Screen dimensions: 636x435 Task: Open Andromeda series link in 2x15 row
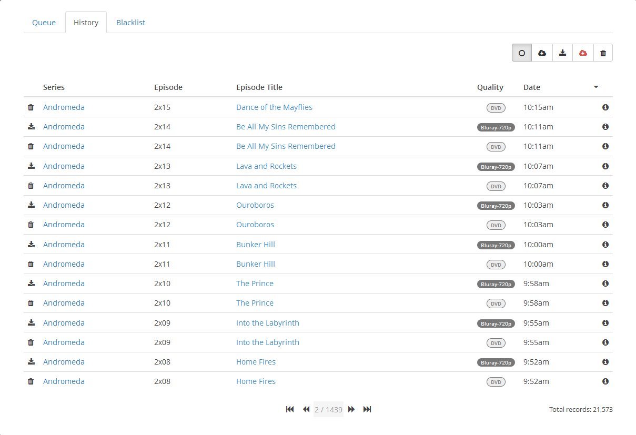(64, 107)
